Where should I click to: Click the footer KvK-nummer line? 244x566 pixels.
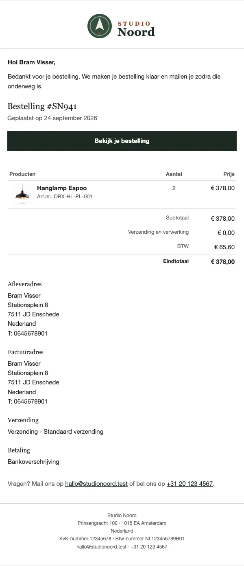(122, 538)
